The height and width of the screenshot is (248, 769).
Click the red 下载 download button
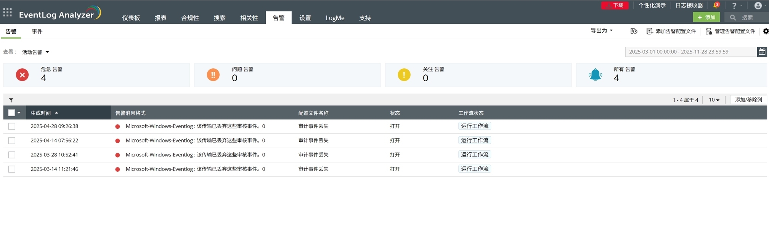615,5
